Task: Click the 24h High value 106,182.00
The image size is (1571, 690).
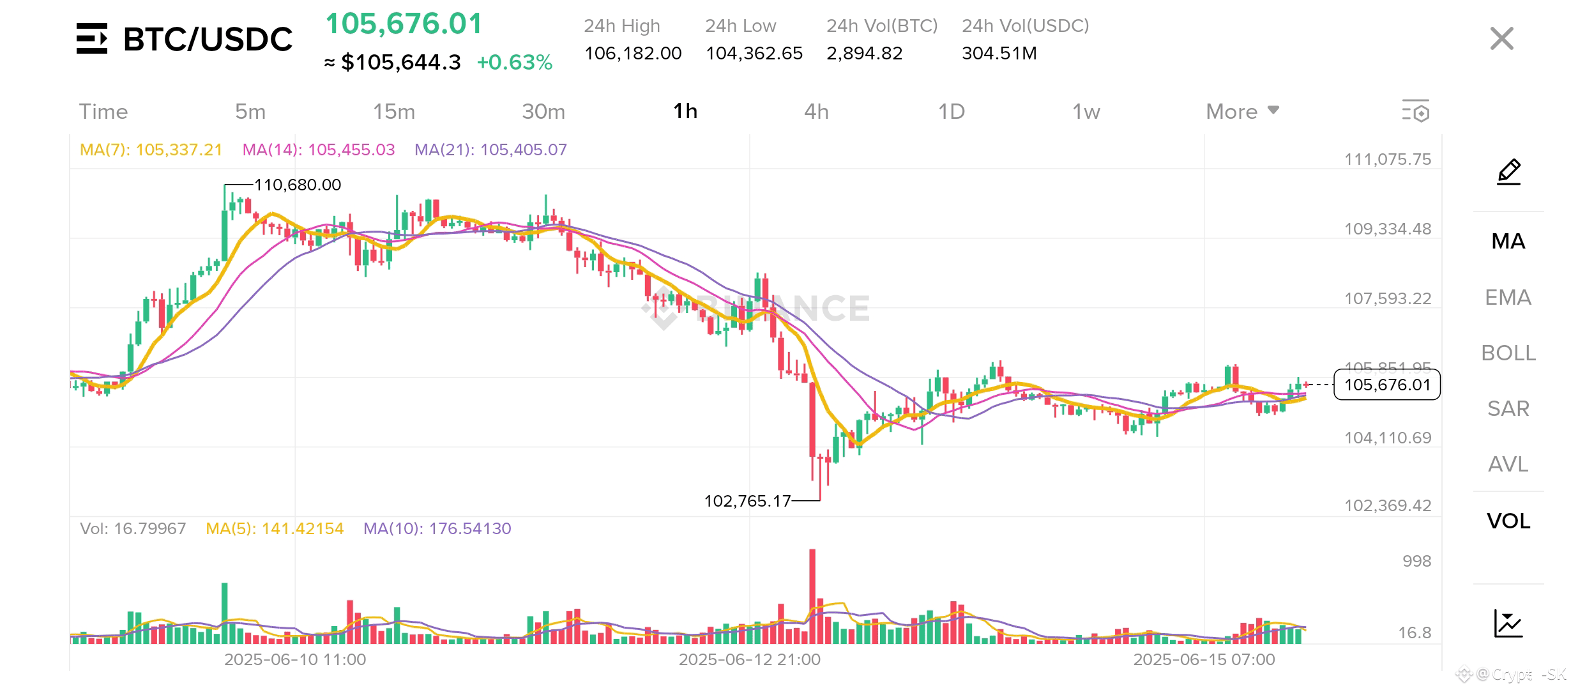Action: pyautogui.click(x=633, y=53)
